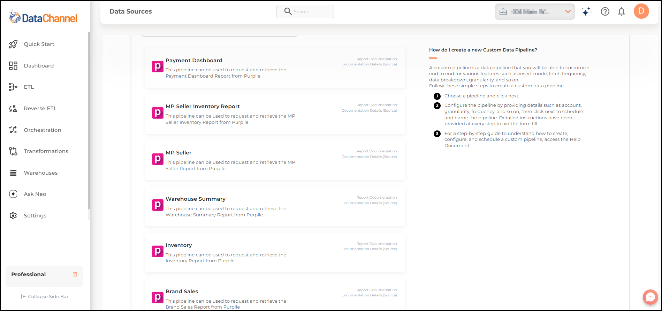
Task: Open the AI sparkle assistant icon
Action: click(x=587, y=12)
